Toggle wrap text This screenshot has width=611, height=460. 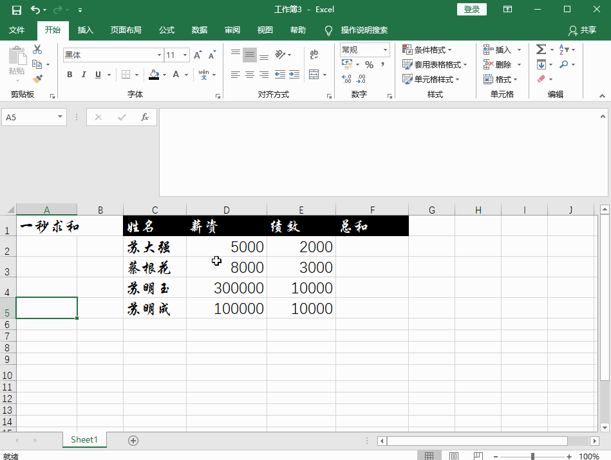pyautogui.click(x=314, y=54)
